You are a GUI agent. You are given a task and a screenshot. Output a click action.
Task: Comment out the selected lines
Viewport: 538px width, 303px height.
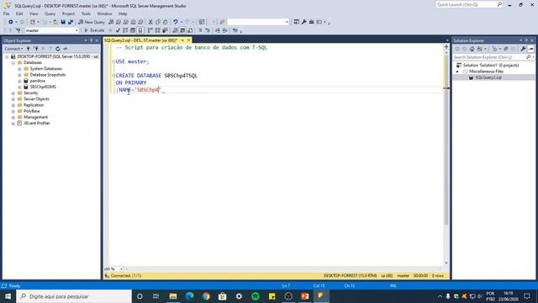coord(200,30)
